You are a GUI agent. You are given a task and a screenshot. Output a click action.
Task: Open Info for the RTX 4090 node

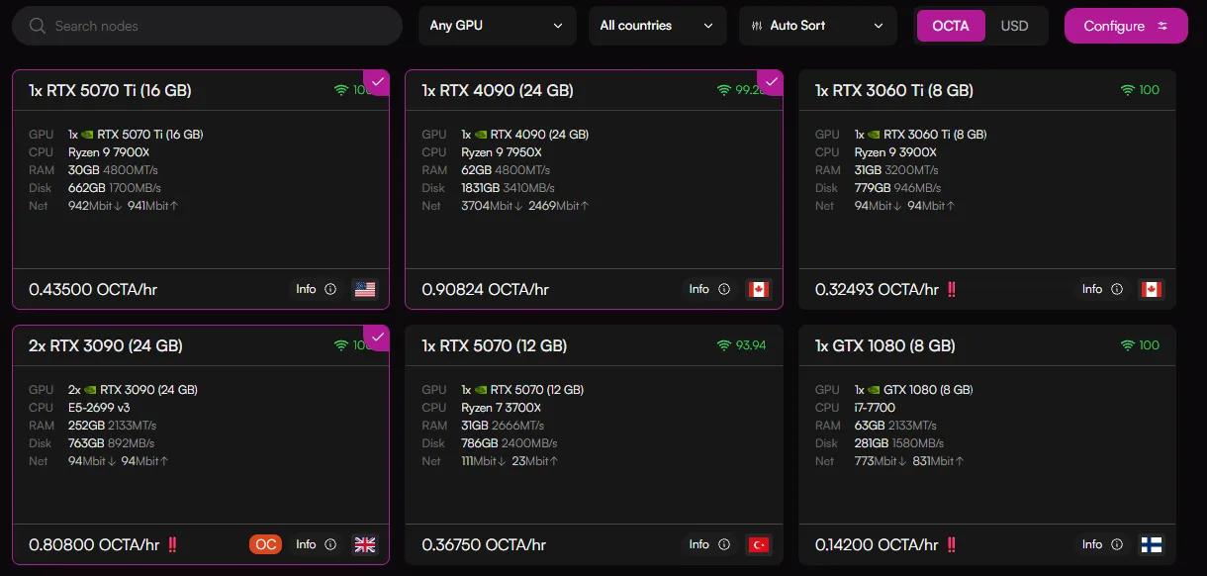pos(709,289)
